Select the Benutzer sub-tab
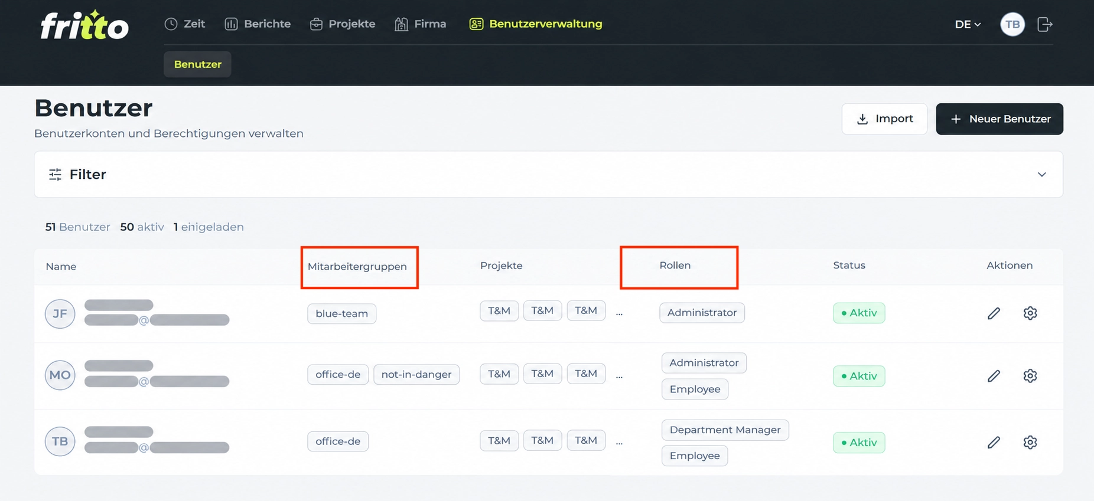This screenshot has width=1094, height=501. pos(197,64)
